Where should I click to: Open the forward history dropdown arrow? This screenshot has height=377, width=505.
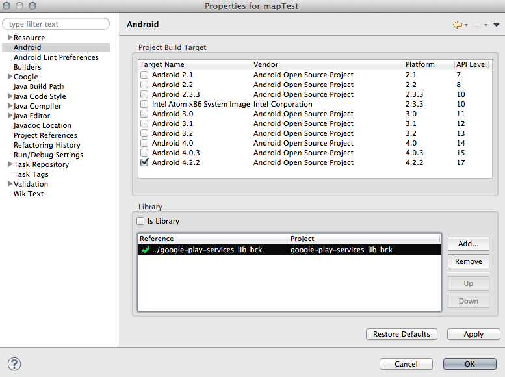coord(486,25)
